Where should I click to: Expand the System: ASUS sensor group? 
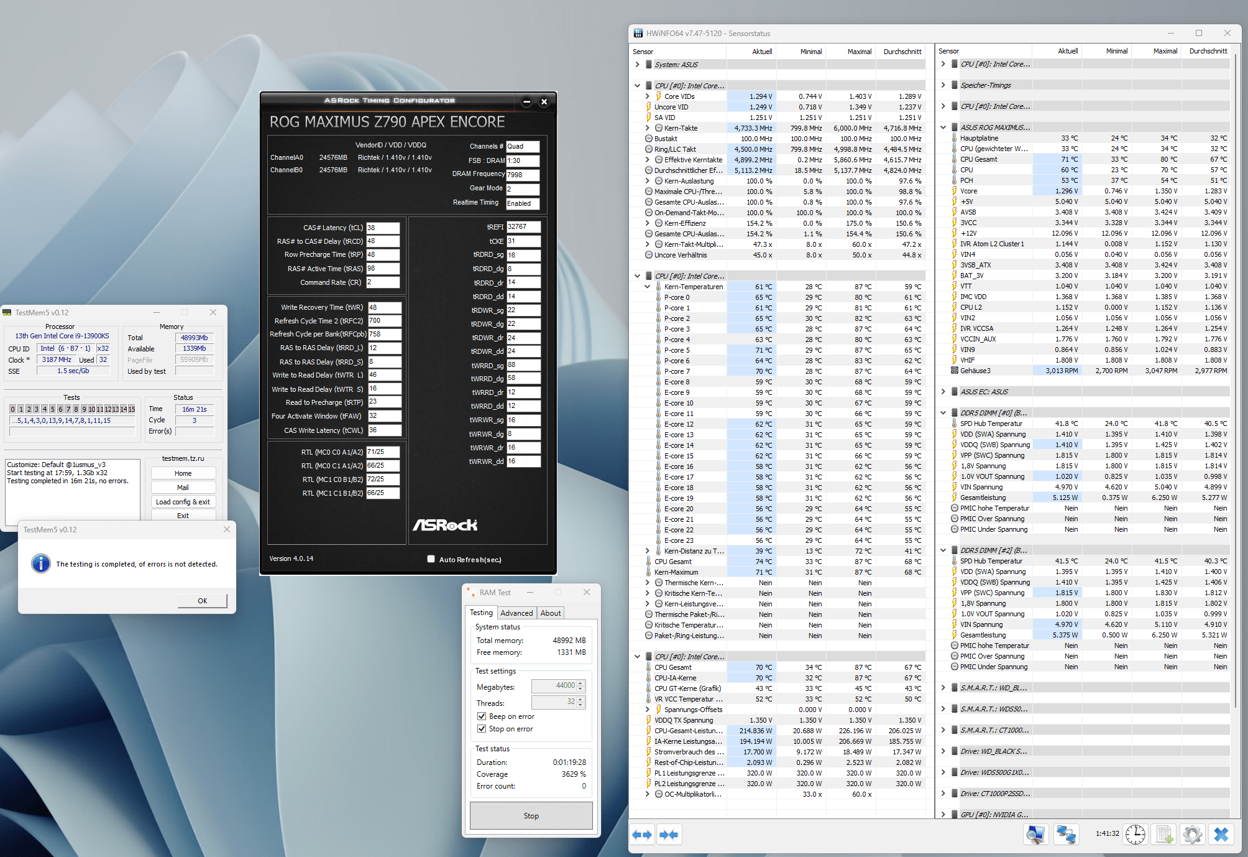(637, 65)
